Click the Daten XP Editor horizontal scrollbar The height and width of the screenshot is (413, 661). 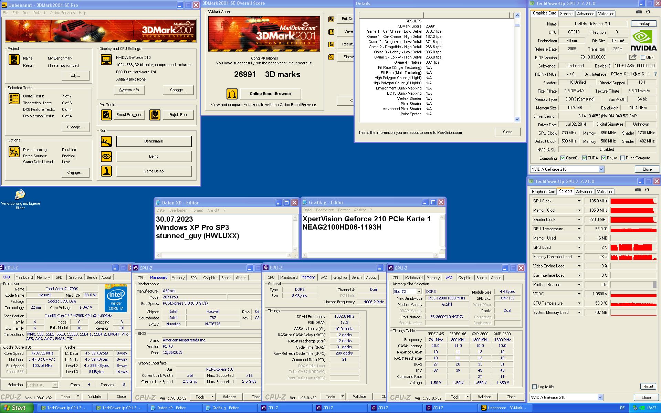[x=224, y=255]
